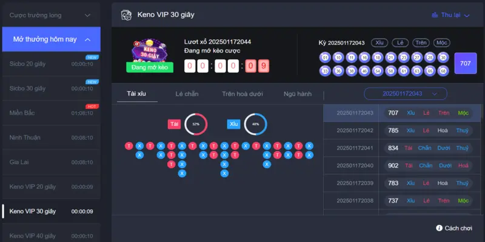Viewport: 485px width, 242px height.
Task: Click the info icon next to Cách chơi
Action: pos(439,228)
